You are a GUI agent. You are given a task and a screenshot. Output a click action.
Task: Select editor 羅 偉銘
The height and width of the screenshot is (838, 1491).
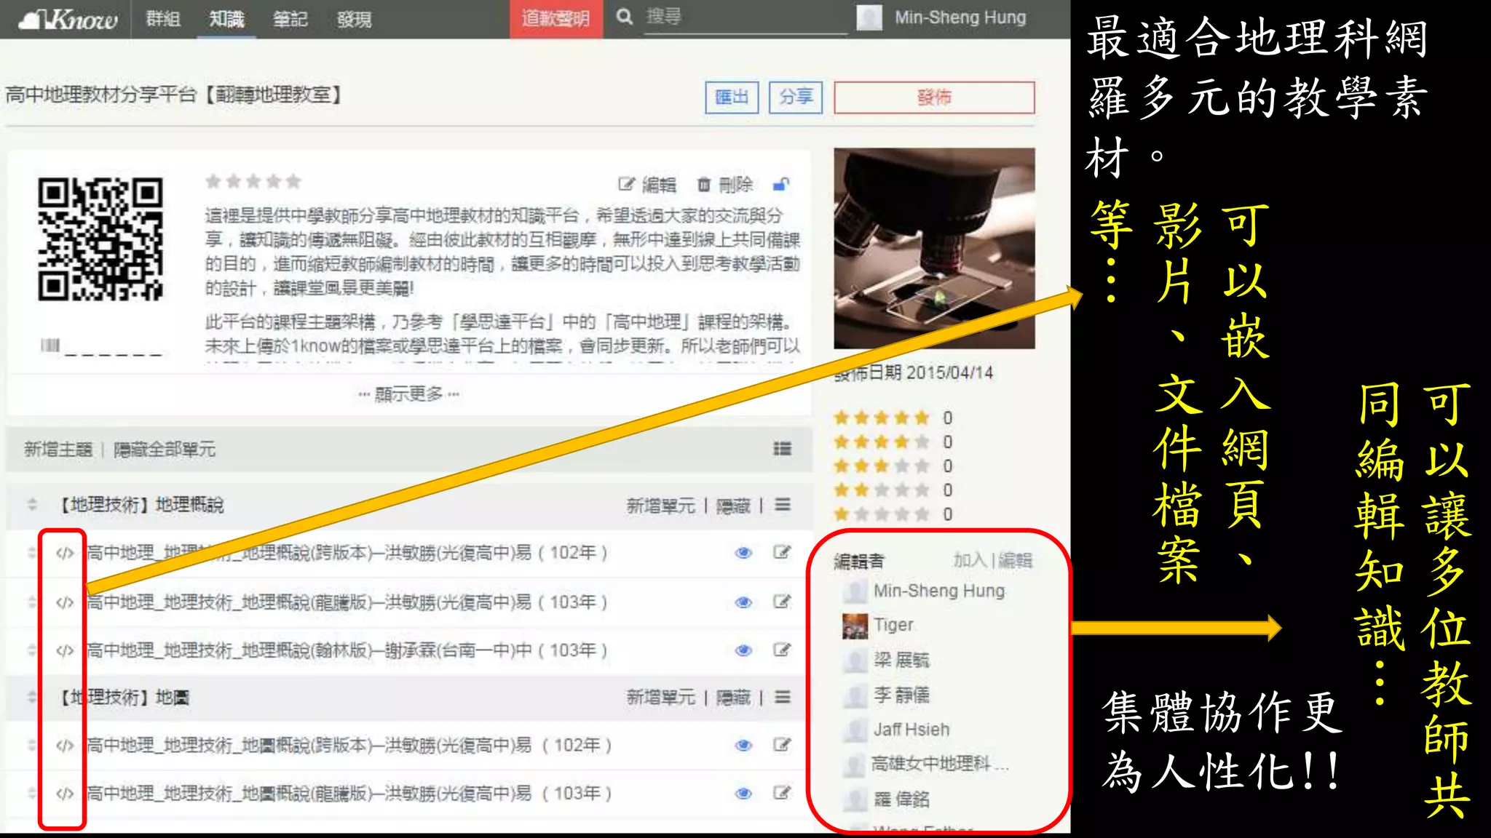pyautogui.click(x=901, y=799)
